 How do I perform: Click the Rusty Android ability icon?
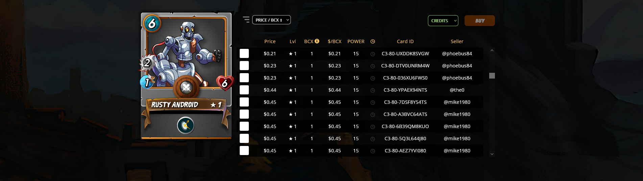(186, 125)
